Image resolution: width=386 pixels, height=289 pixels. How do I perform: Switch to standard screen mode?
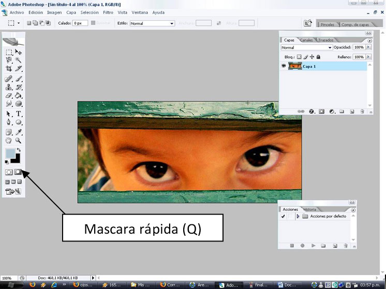click(x=7, y=182)
